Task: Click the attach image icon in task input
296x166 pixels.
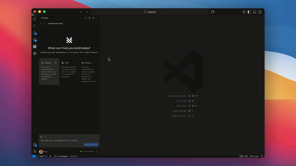Action: click(x=41, y=137)
